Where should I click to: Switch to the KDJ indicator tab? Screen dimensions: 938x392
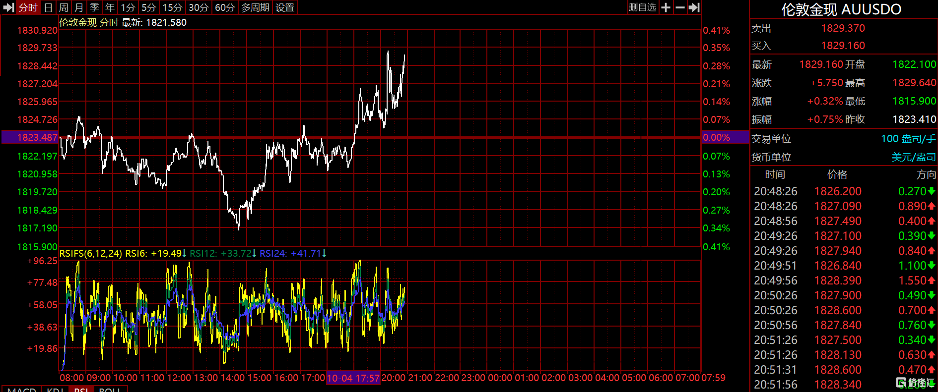55,389
